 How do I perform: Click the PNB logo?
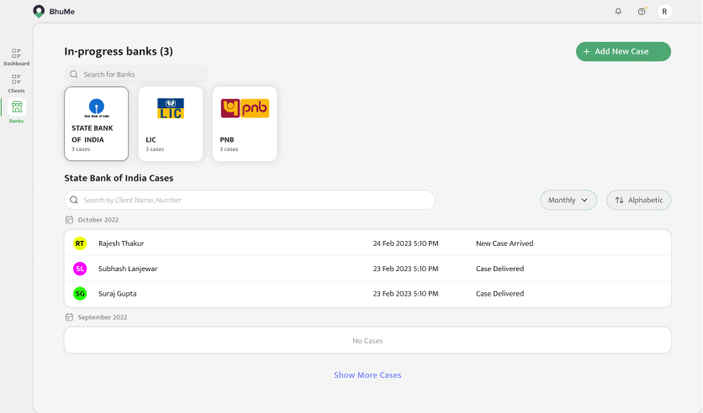tap(245, 108)
